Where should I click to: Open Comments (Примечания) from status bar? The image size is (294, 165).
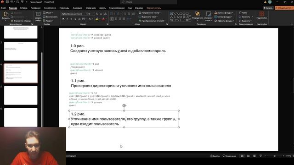click(229, 156)
